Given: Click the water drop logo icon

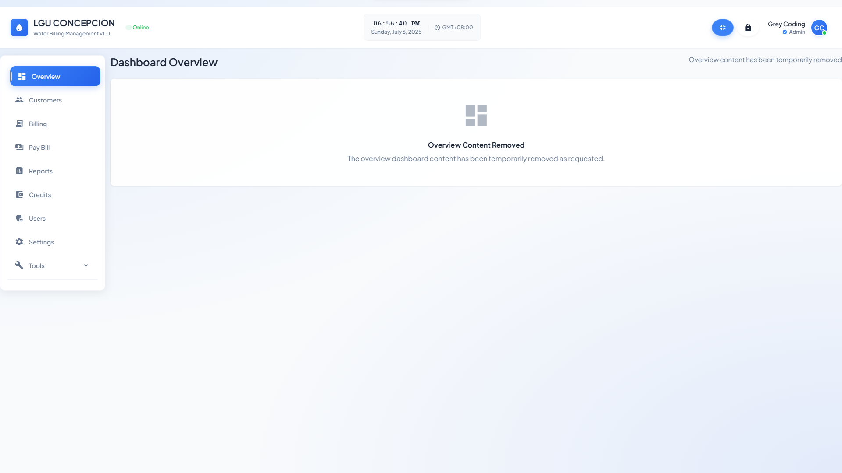Looking at the screenshot, I should (x=19, y=28).
